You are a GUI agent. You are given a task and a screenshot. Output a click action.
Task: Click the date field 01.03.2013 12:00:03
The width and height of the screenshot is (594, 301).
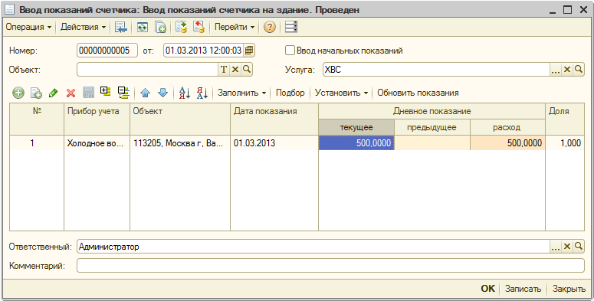click(203, 51)
